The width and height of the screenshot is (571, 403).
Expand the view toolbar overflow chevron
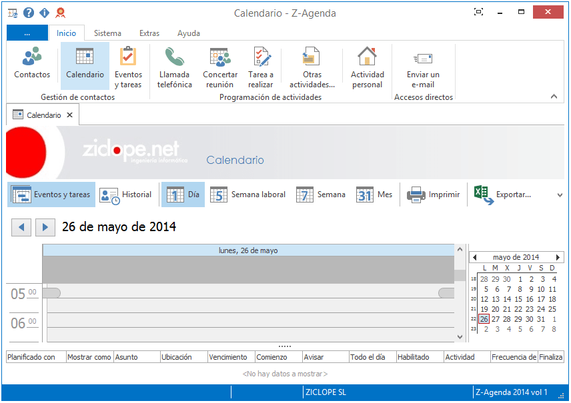pyautogui.click(x=560, y=195)
